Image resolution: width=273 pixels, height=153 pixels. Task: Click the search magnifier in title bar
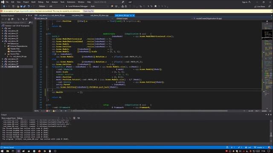click(123, 2)
